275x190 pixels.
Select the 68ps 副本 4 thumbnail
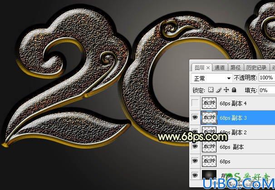click(x=209, y=103)
